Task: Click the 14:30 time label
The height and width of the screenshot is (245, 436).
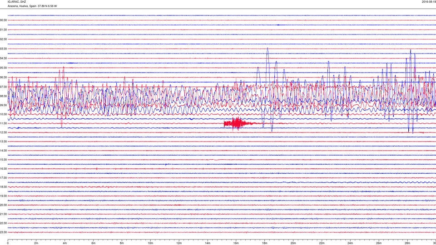Action: click(3, 151)
